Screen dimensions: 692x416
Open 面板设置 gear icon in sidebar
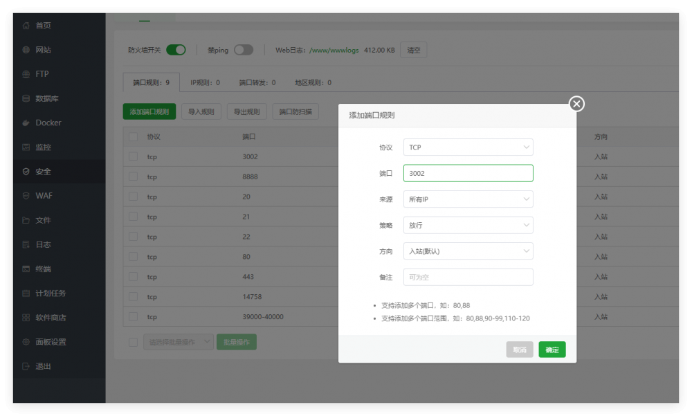coord(26,342)
